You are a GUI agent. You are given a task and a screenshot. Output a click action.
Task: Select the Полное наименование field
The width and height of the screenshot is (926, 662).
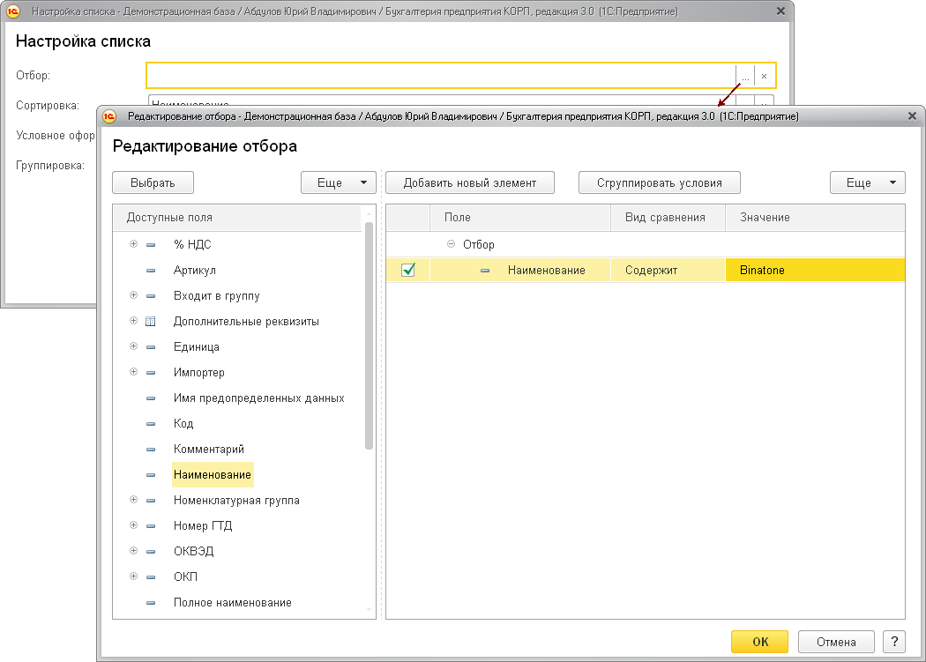point(233,602)
